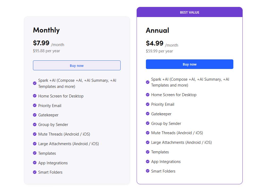Click the Mute Threads checkmark on Annual plan
278x192 pixels.
pos(148,133)
